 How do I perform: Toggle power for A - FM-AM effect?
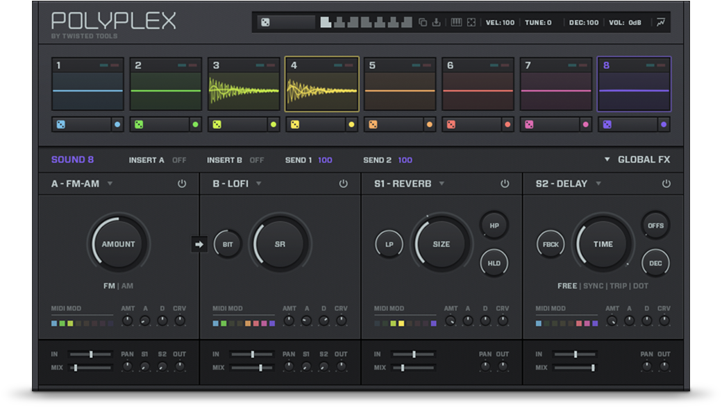tap(182, 184)
